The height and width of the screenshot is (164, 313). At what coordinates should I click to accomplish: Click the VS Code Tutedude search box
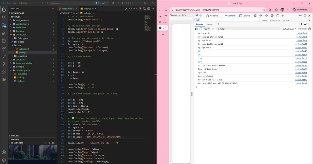(x=71, y=3)
